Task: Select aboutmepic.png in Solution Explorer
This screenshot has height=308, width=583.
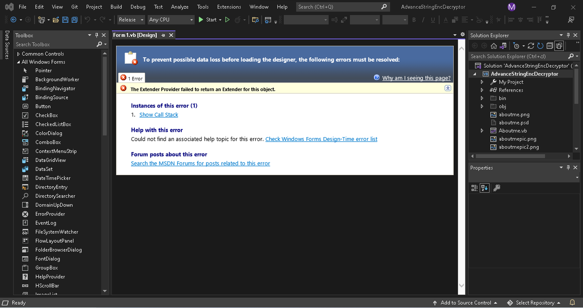Action: 517,139
